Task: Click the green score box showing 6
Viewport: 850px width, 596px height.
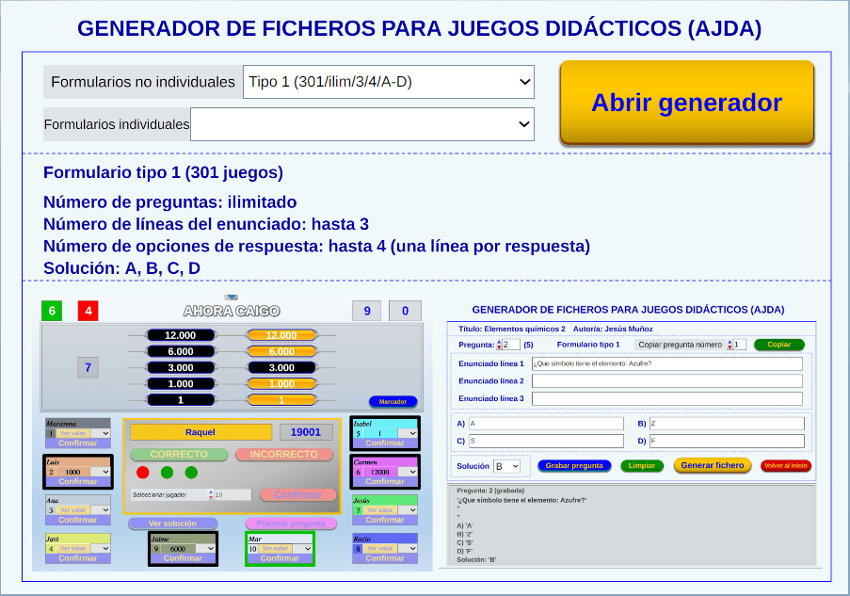Action: coord(52,311)
